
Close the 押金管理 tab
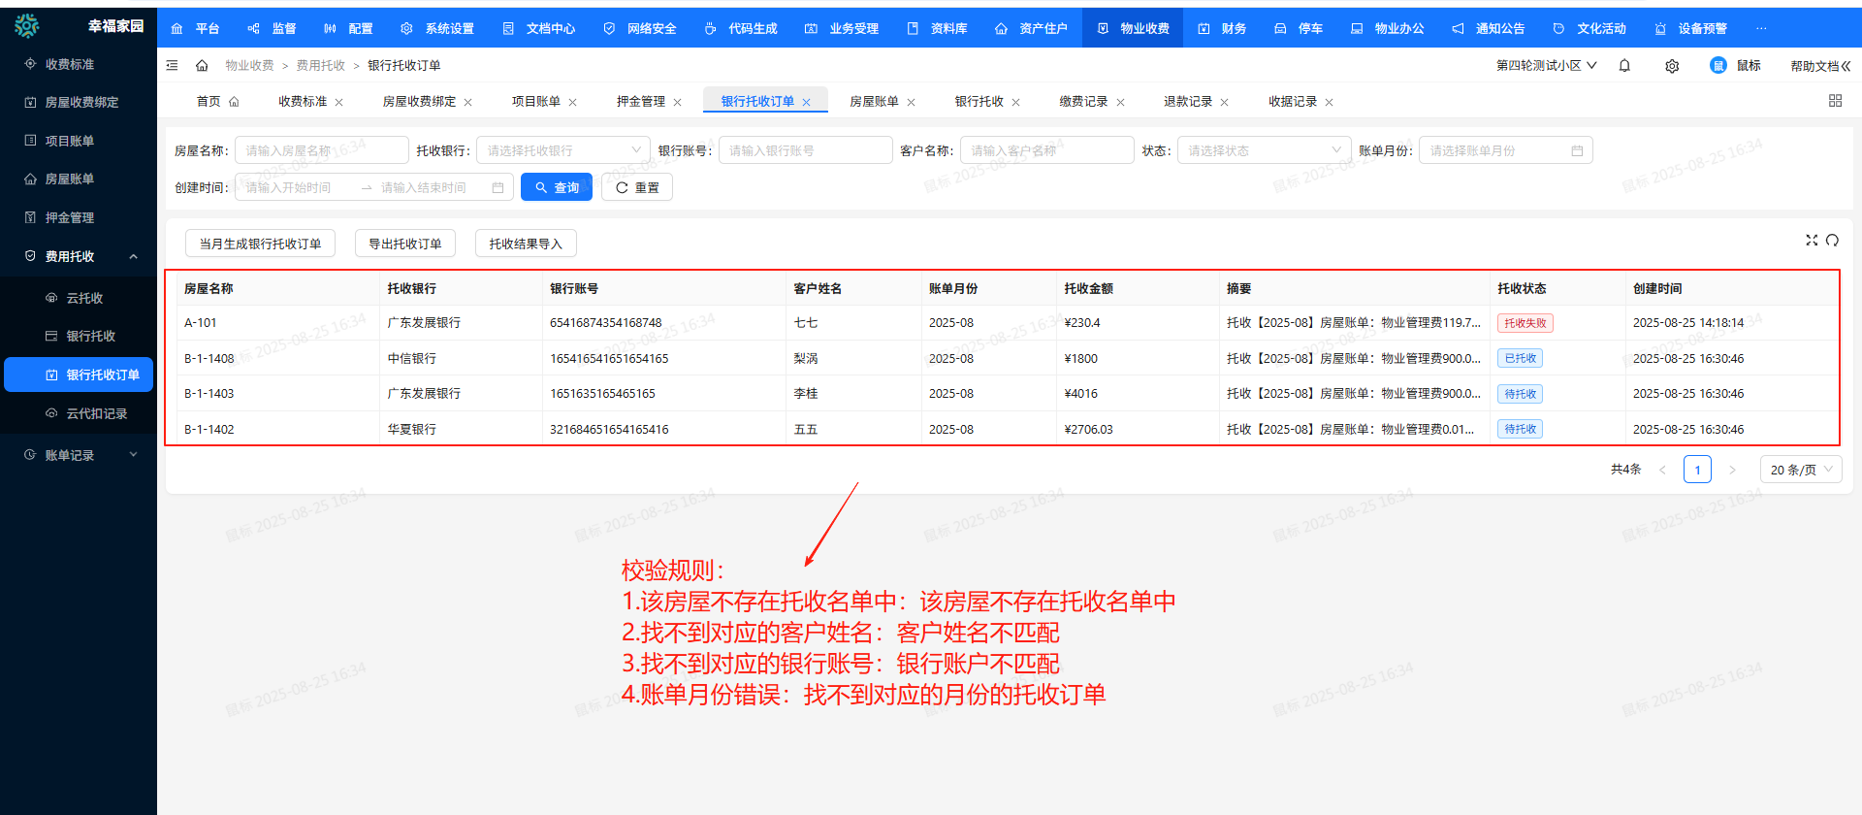tap(677, 102)
